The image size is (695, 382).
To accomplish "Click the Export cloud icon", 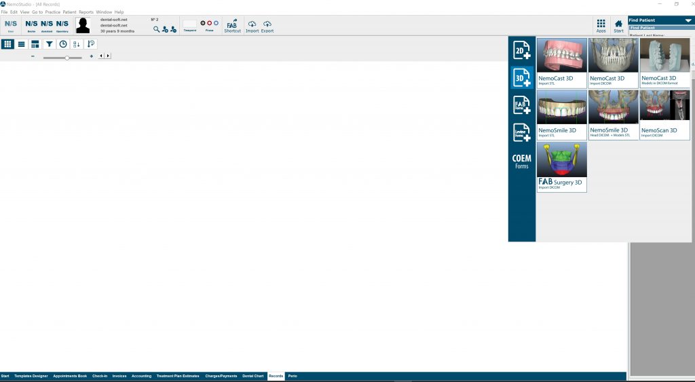I will coord(267,25).
